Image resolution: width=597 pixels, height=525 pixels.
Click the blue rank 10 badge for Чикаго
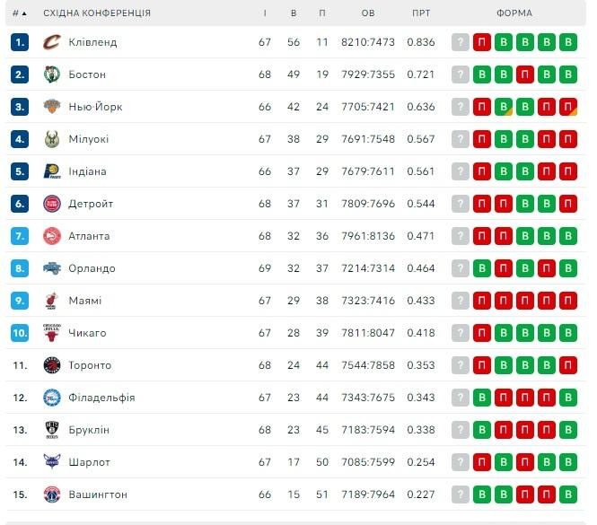20,333
